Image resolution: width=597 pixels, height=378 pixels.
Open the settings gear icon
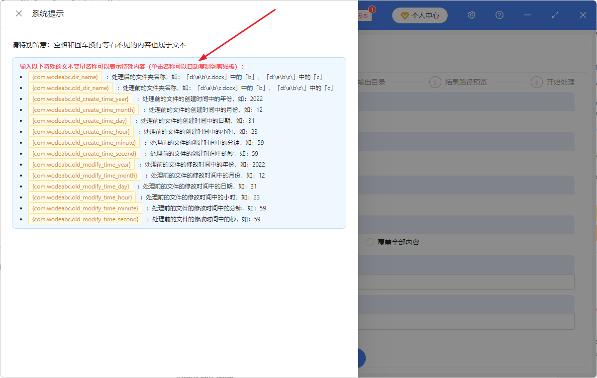click(x=471, y=15)
